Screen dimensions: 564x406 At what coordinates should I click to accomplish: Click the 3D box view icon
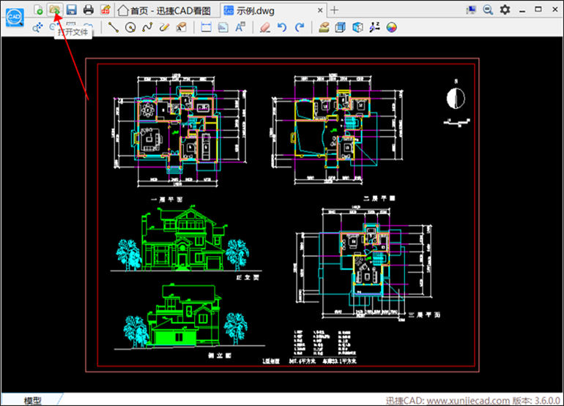click(341, 27)
